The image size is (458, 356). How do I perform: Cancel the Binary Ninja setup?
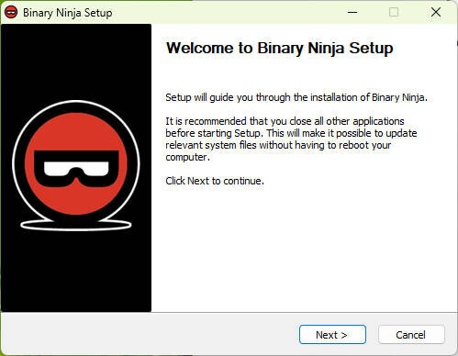coord(411,335)
